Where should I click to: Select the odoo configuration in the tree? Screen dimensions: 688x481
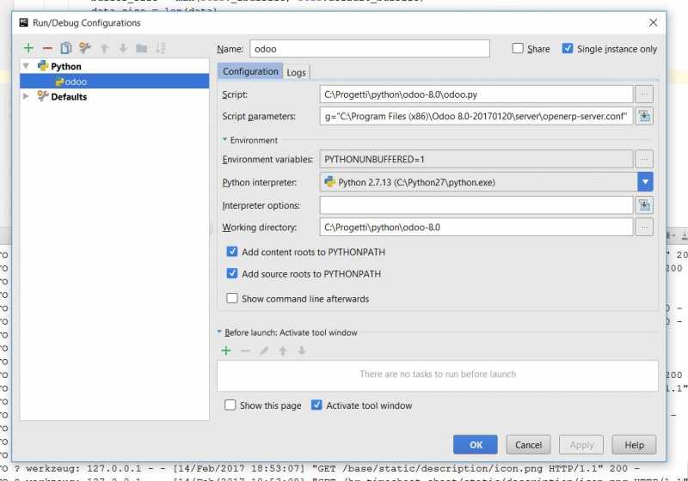[x=114, y=82]
